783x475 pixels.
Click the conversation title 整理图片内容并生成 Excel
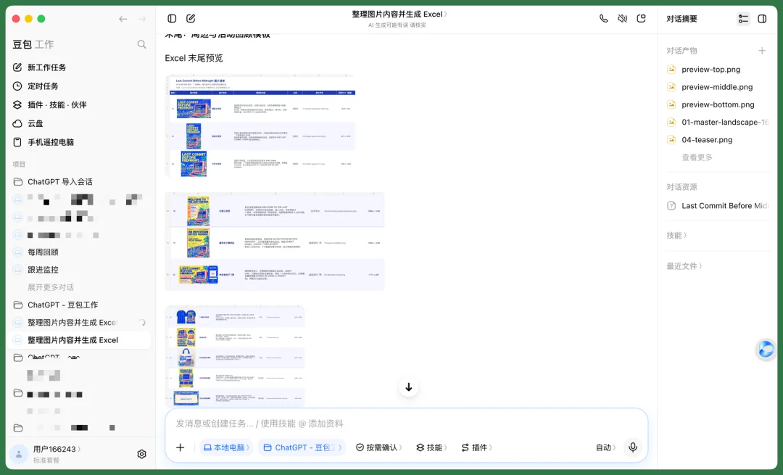click(x=399, y=14)
